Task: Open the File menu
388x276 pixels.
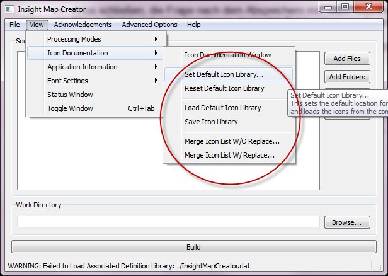Action: pos(14,25)
